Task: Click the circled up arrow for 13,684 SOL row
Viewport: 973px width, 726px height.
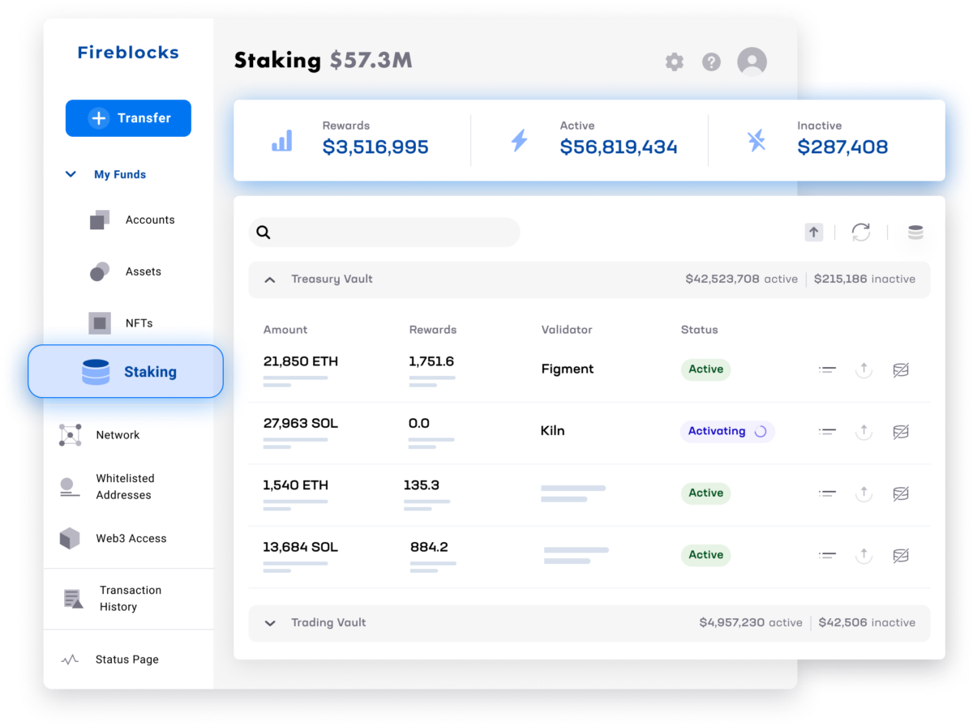Action: click(x=864, y=556)
